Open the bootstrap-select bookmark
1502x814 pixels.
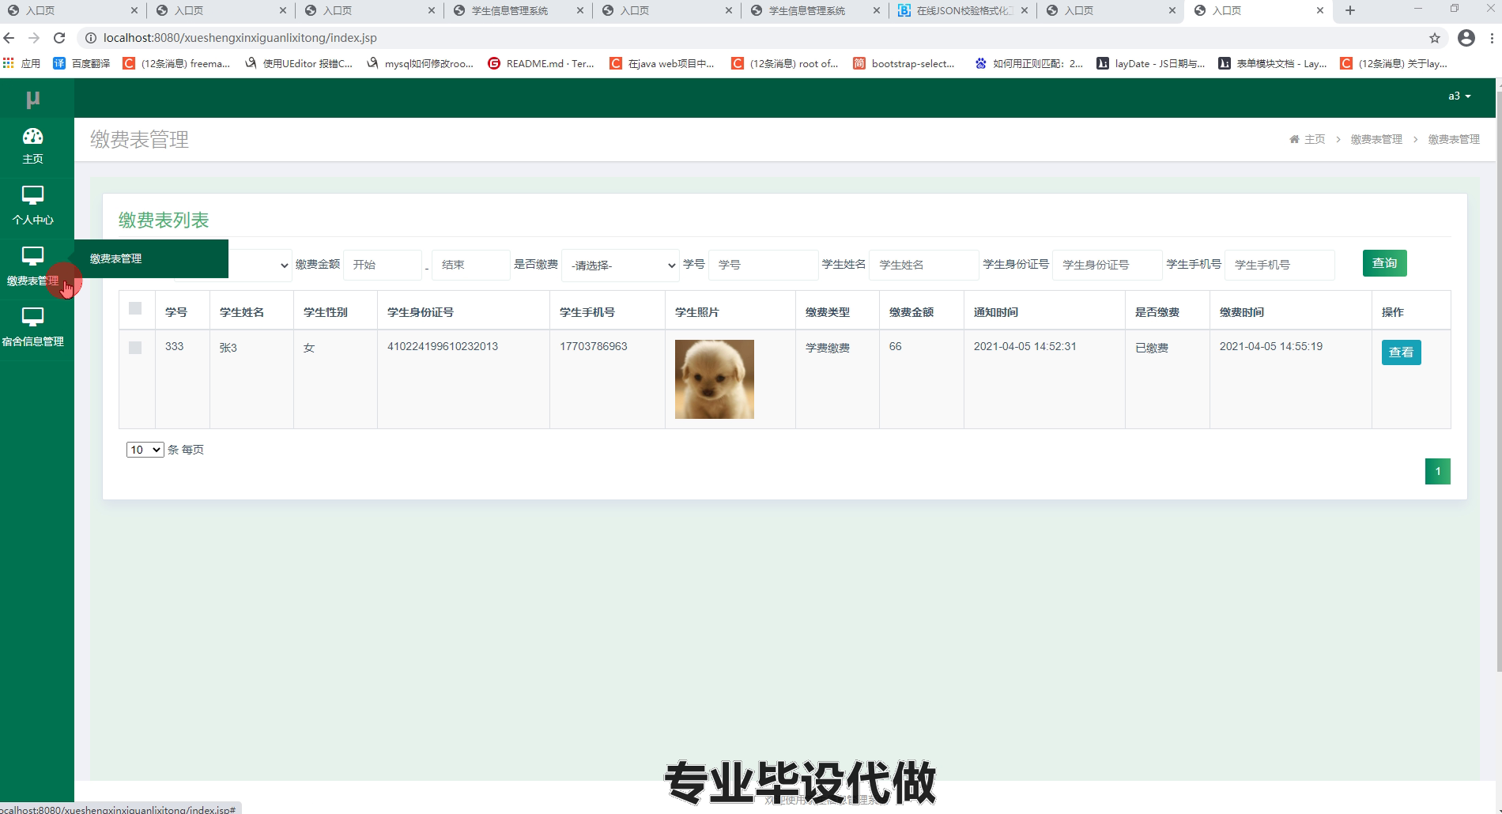(904, 63)
